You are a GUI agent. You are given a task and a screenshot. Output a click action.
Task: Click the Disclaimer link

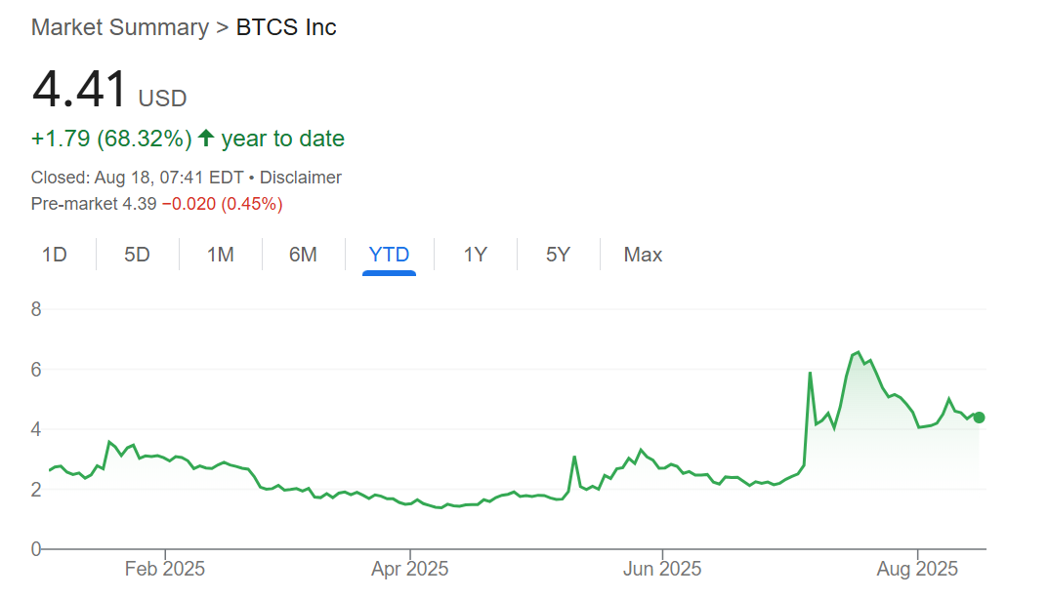tap(302, 178)
